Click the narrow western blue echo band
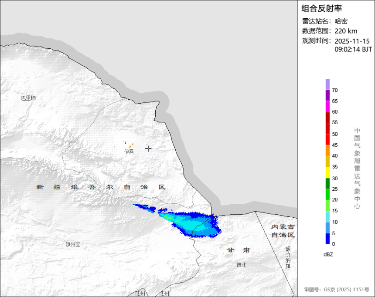Screen dimensions: 375x297 (145, 208)
